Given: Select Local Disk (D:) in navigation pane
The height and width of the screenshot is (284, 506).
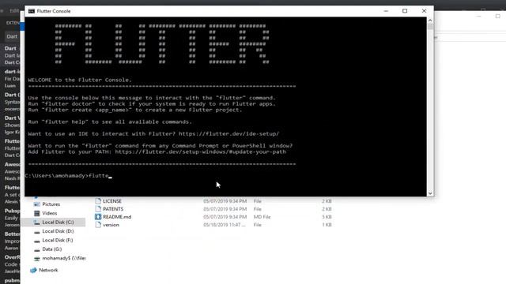Looking at the screenshot, I should tap(58, 231).
